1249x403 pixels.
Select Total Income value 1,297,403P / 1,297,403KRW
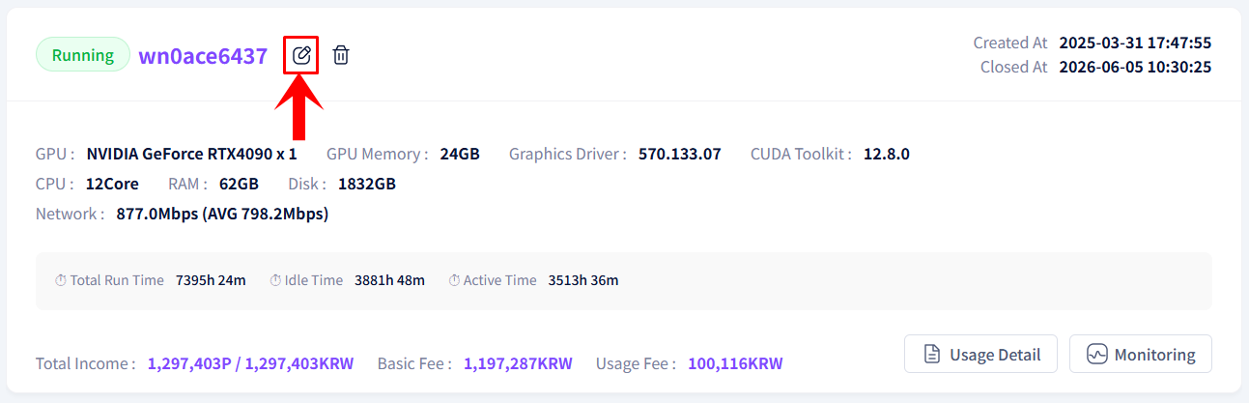250,363
